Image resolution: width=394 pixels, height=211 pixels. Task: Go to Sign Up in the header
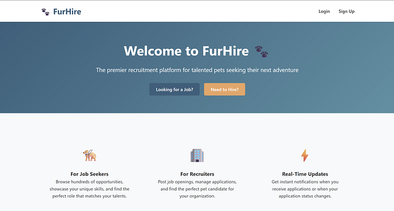point(347,11)
